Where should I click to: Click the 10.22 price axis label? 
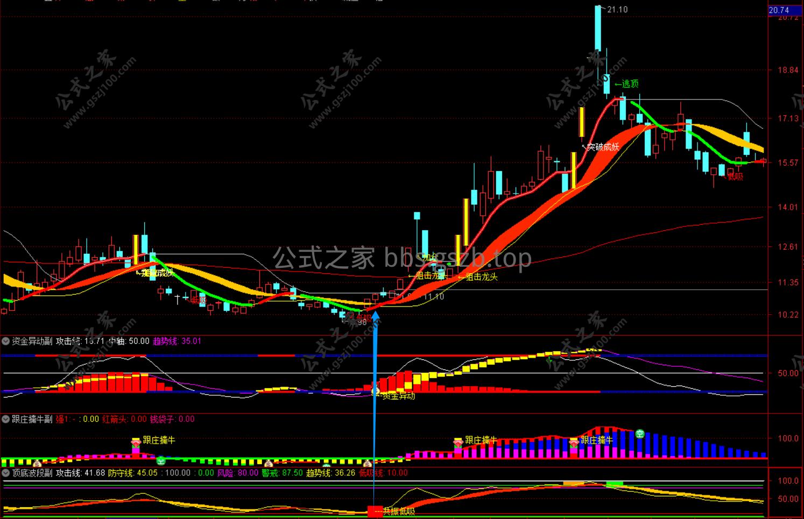(788, 315)
